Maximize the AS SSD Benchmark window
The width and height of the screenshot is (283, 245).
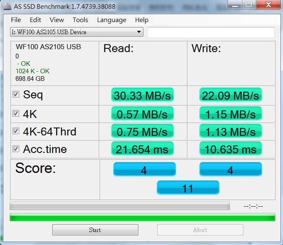pyautogui.click(x=249, y=5)
